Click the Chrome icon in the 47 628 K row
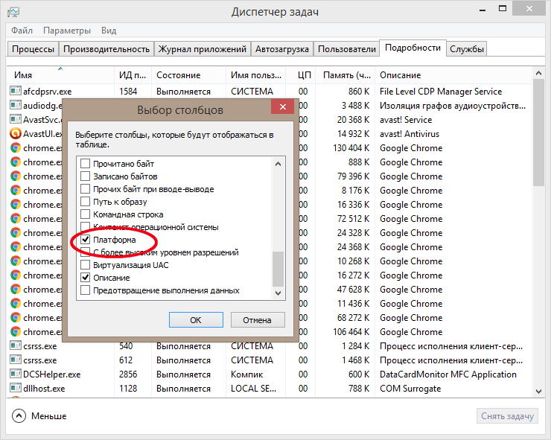The height and width of the screenshot is (440, 551). coord(16,289)
